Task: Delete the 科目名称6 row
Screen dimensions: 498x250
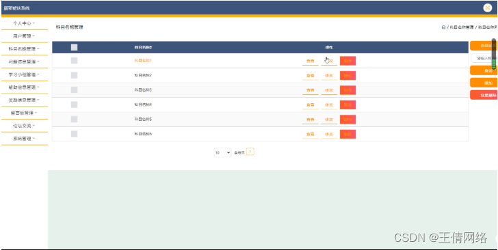Action: [348, 134]
